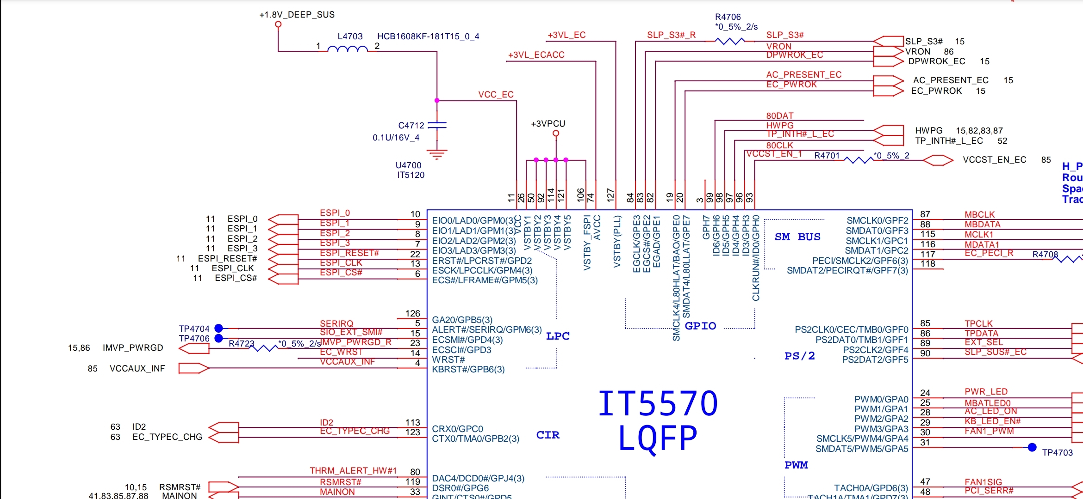Click the SMCLK0/GPF2 pin name

878,220
